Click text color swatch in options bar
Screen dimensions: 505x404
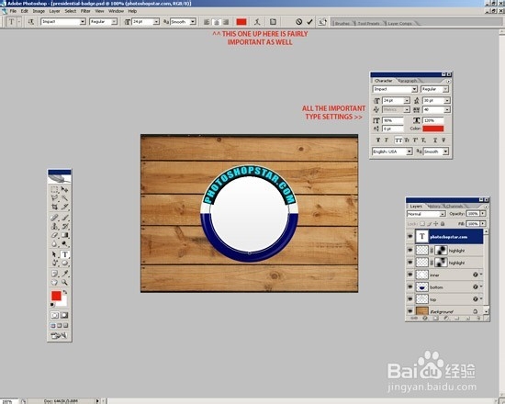coord(241,22)
